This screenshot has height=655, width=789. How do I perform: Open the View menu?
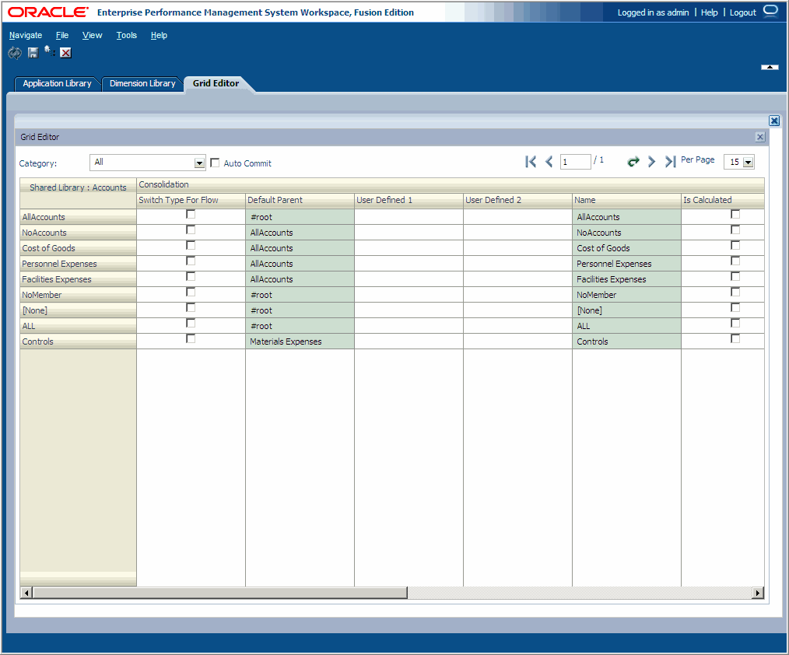coord(92,35)
